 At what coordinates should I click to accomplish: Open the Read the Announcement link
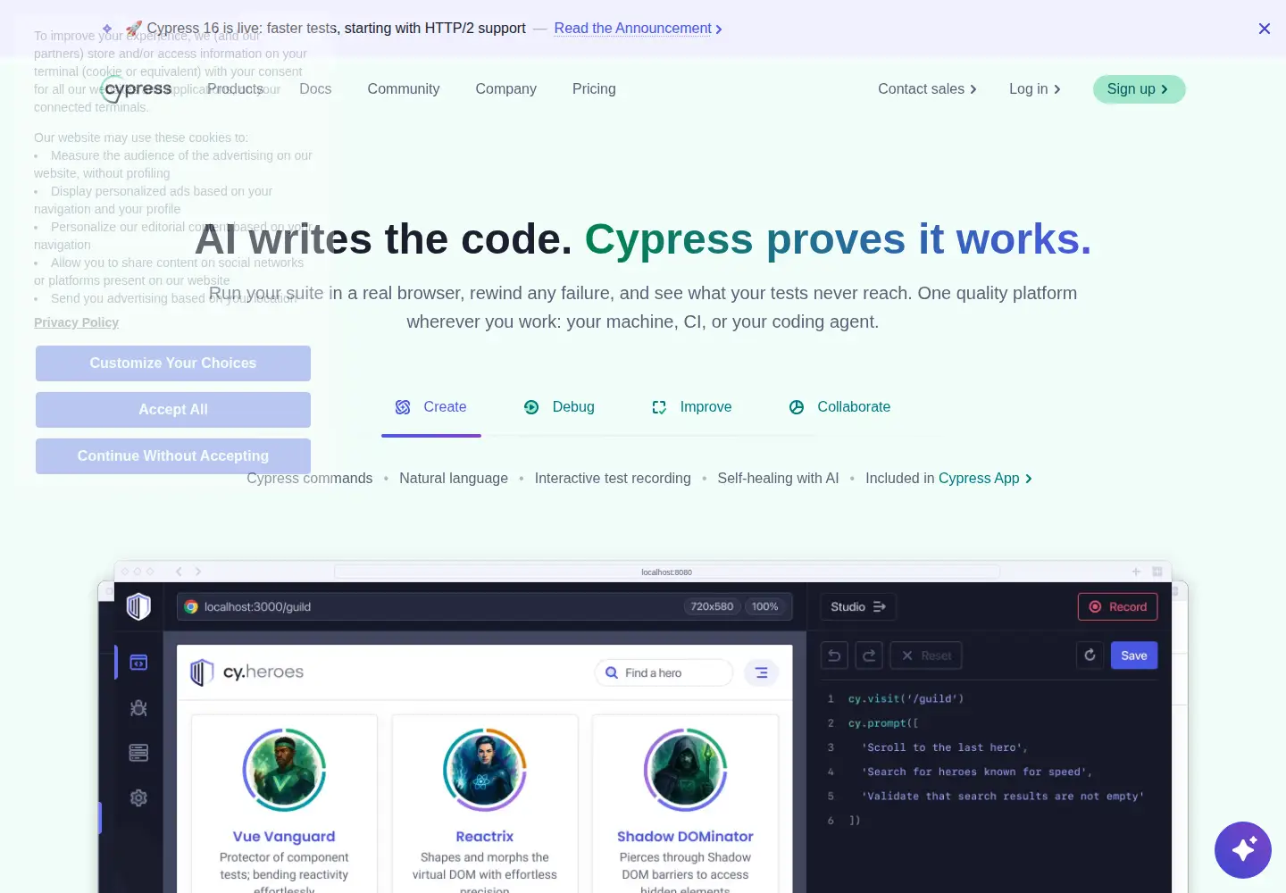click(x=638, y=29)
